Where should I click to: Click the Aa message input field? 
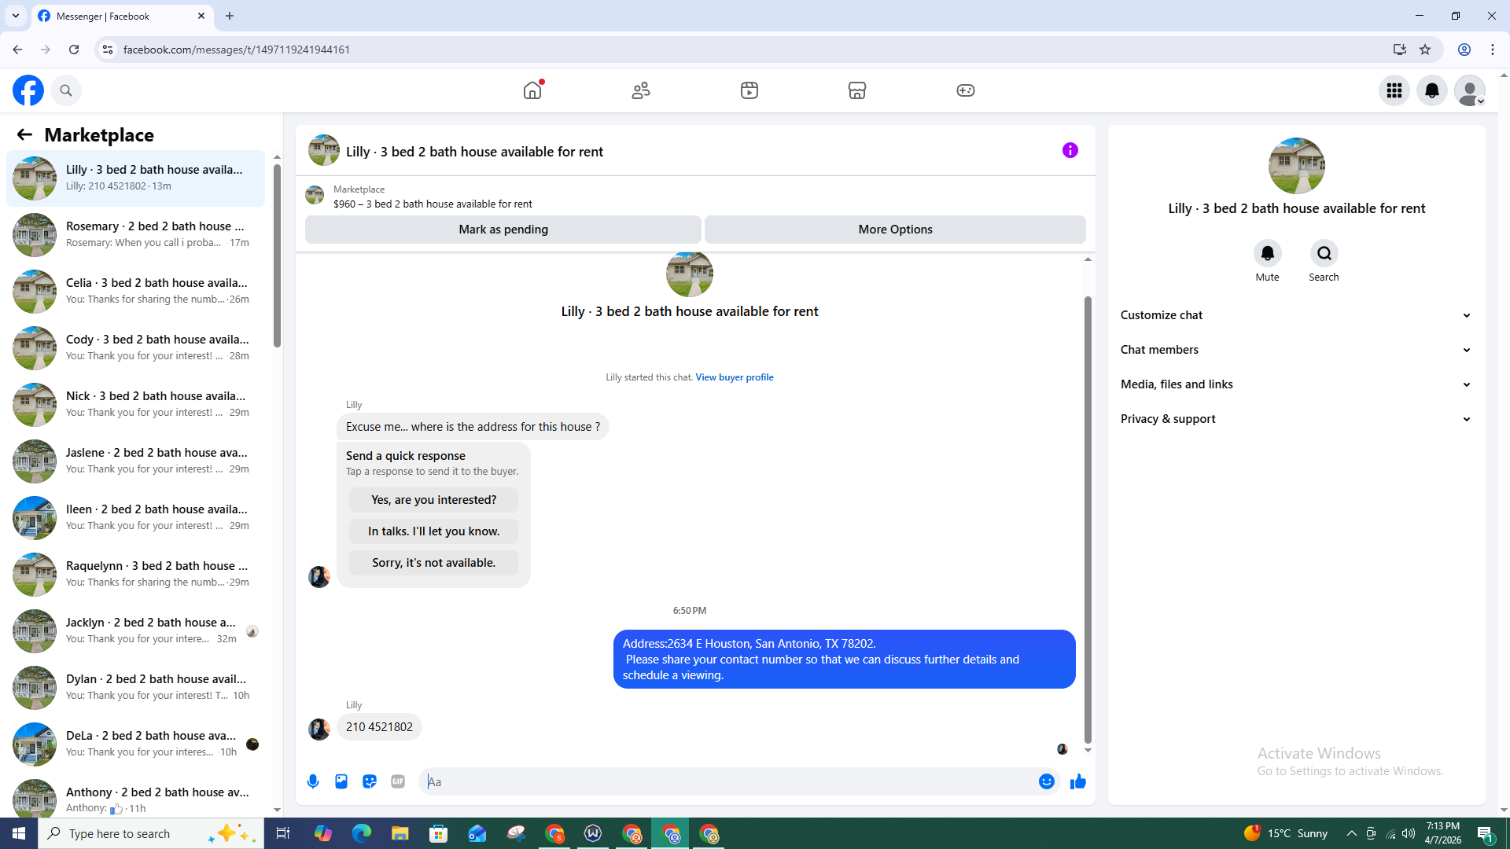[x=731, y=781]
